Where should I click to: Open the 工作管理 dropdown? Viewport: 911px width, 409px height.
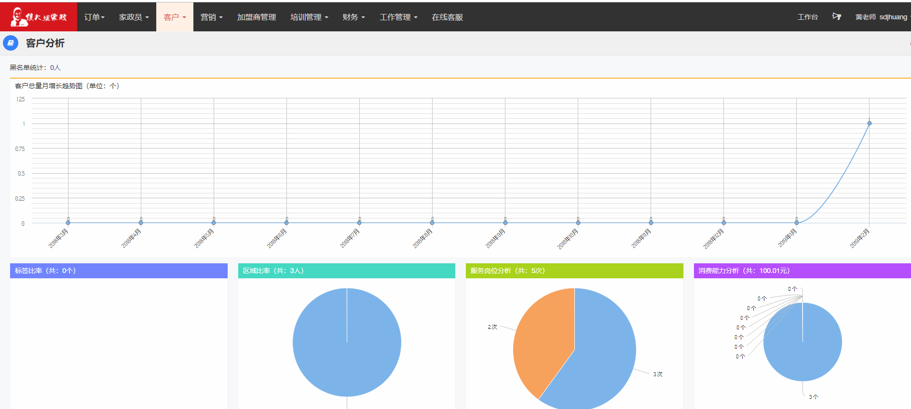tap(399, 17)
